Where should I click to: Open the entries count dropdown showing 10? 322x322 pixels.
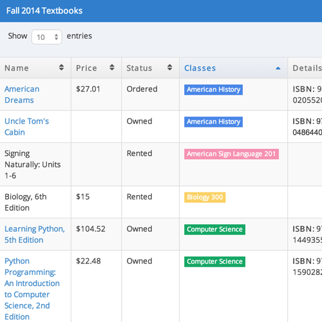(x=47, y=37)
